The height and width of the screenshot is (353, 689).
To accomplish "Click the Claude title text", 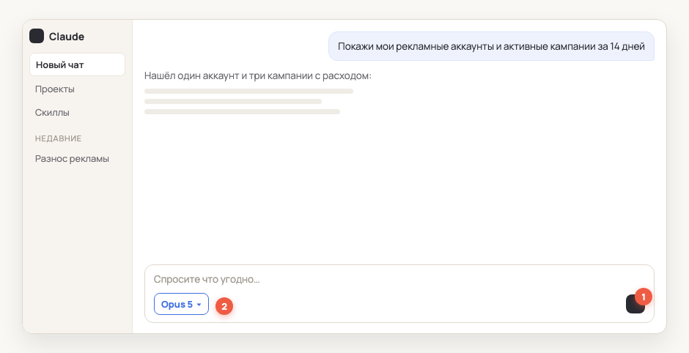I will click(x=67, y=37).
